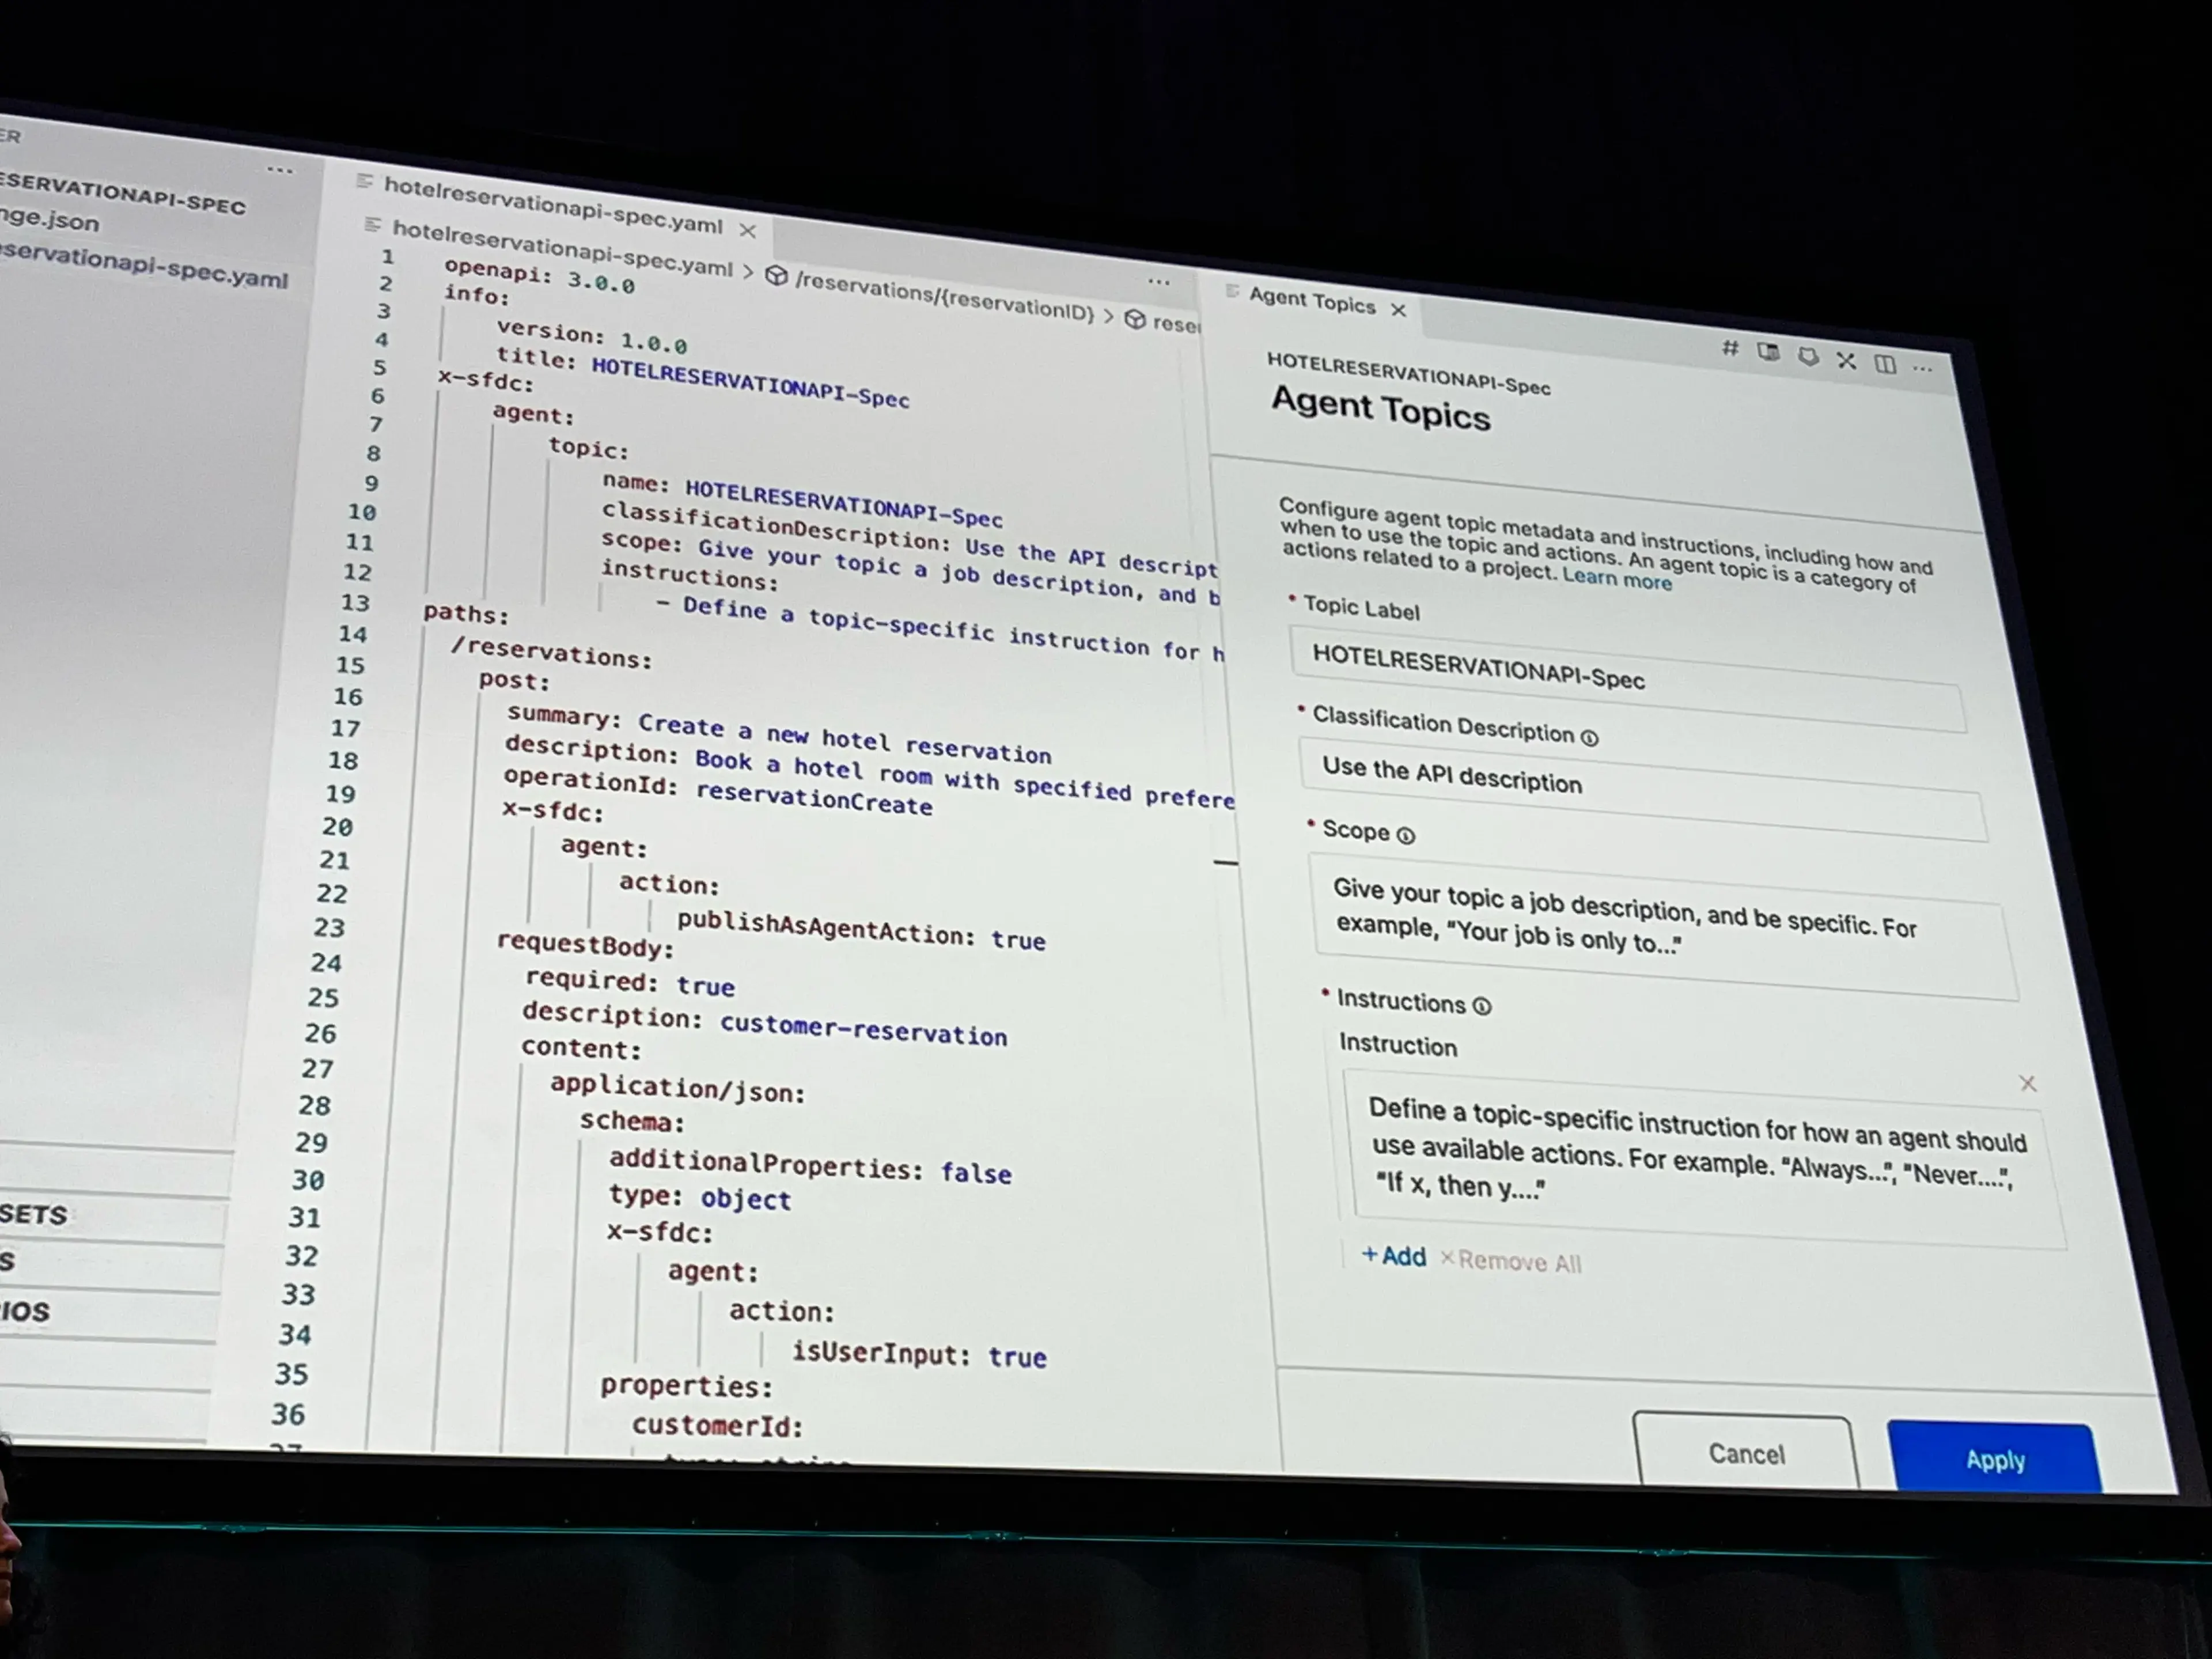Image resolution: width=2212 pixels, height=1659 pixels.
Task: Dismiss the Instruction entry with its X
Action: click(x=2028, y=1083)
